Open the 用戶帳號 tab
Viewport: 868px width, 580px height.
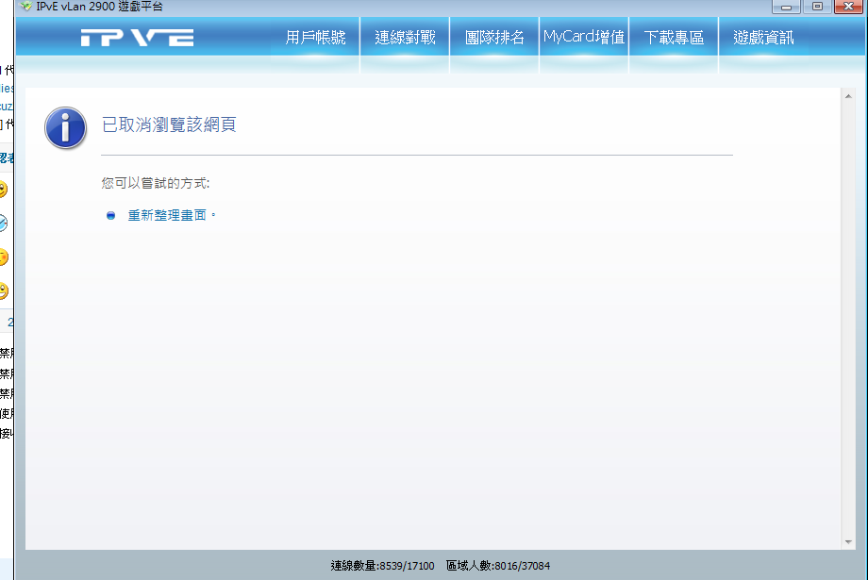(315, 38)
